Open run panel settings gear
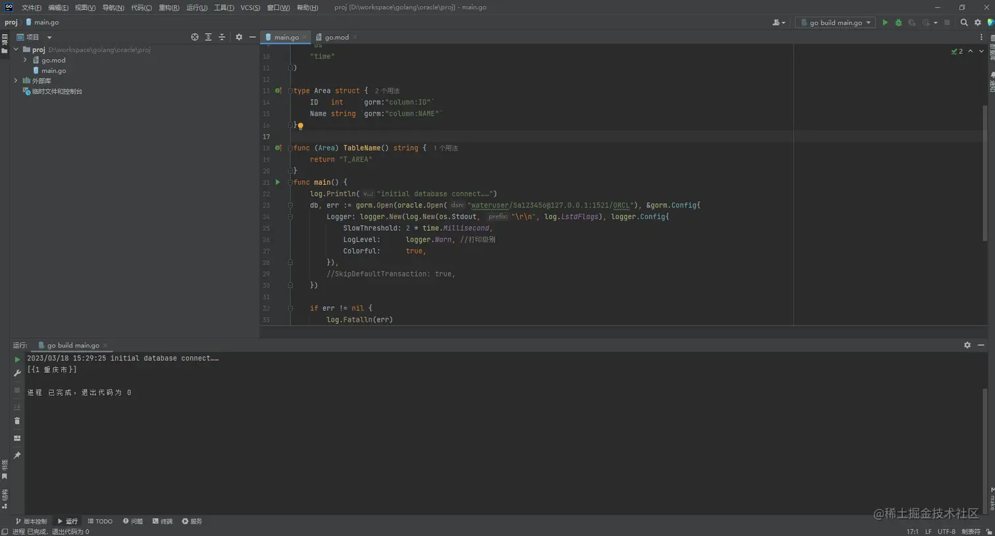The height and width of the screenshot is (536, 995). tap(967, 345)
